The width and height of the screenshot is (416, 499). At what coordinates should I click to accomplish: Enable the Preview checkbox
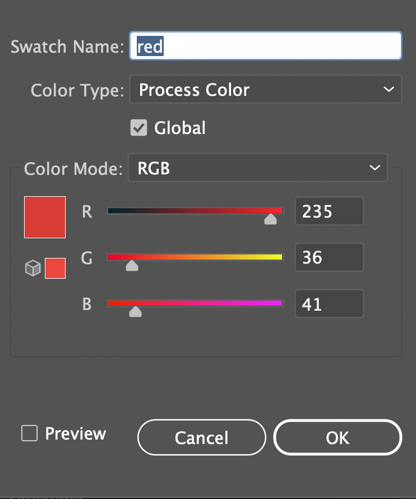[29, 433]
